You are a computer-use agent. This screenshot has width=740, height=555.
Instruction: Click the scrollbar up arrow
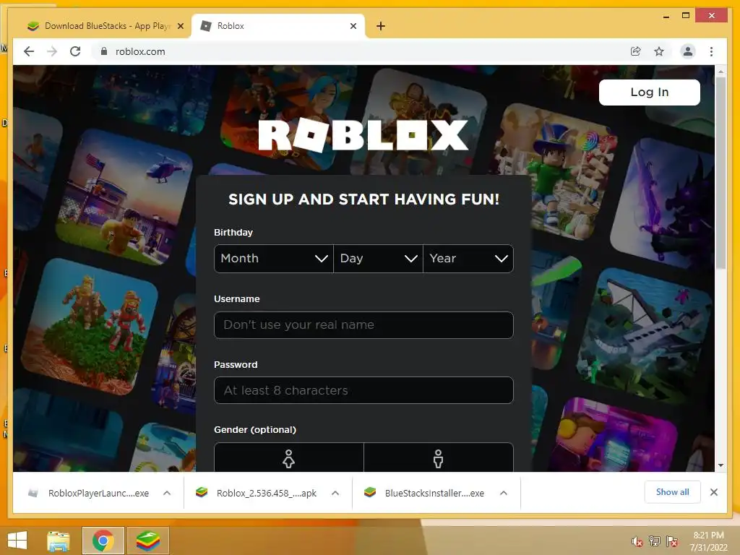pos(720,72)
